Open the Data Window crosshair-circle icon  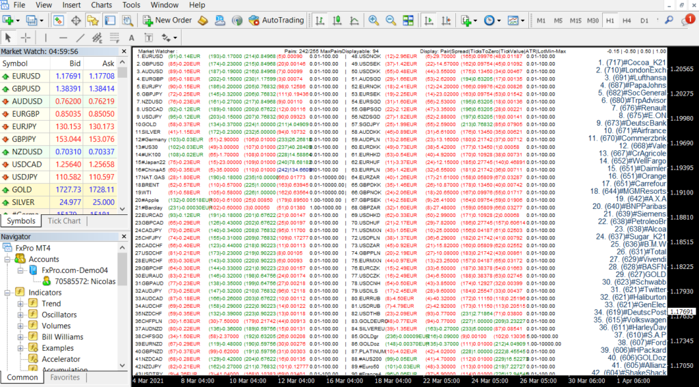tap(75, 20)
